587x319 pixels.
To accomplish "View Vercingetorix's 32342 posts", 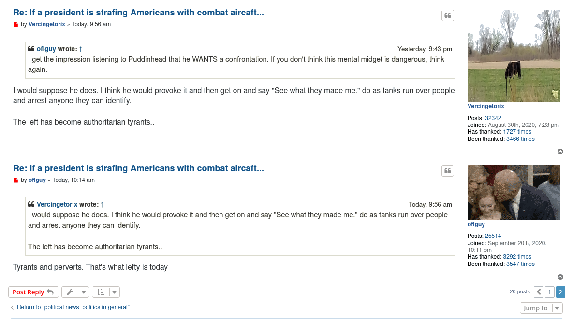I will (x=493, y=118).
